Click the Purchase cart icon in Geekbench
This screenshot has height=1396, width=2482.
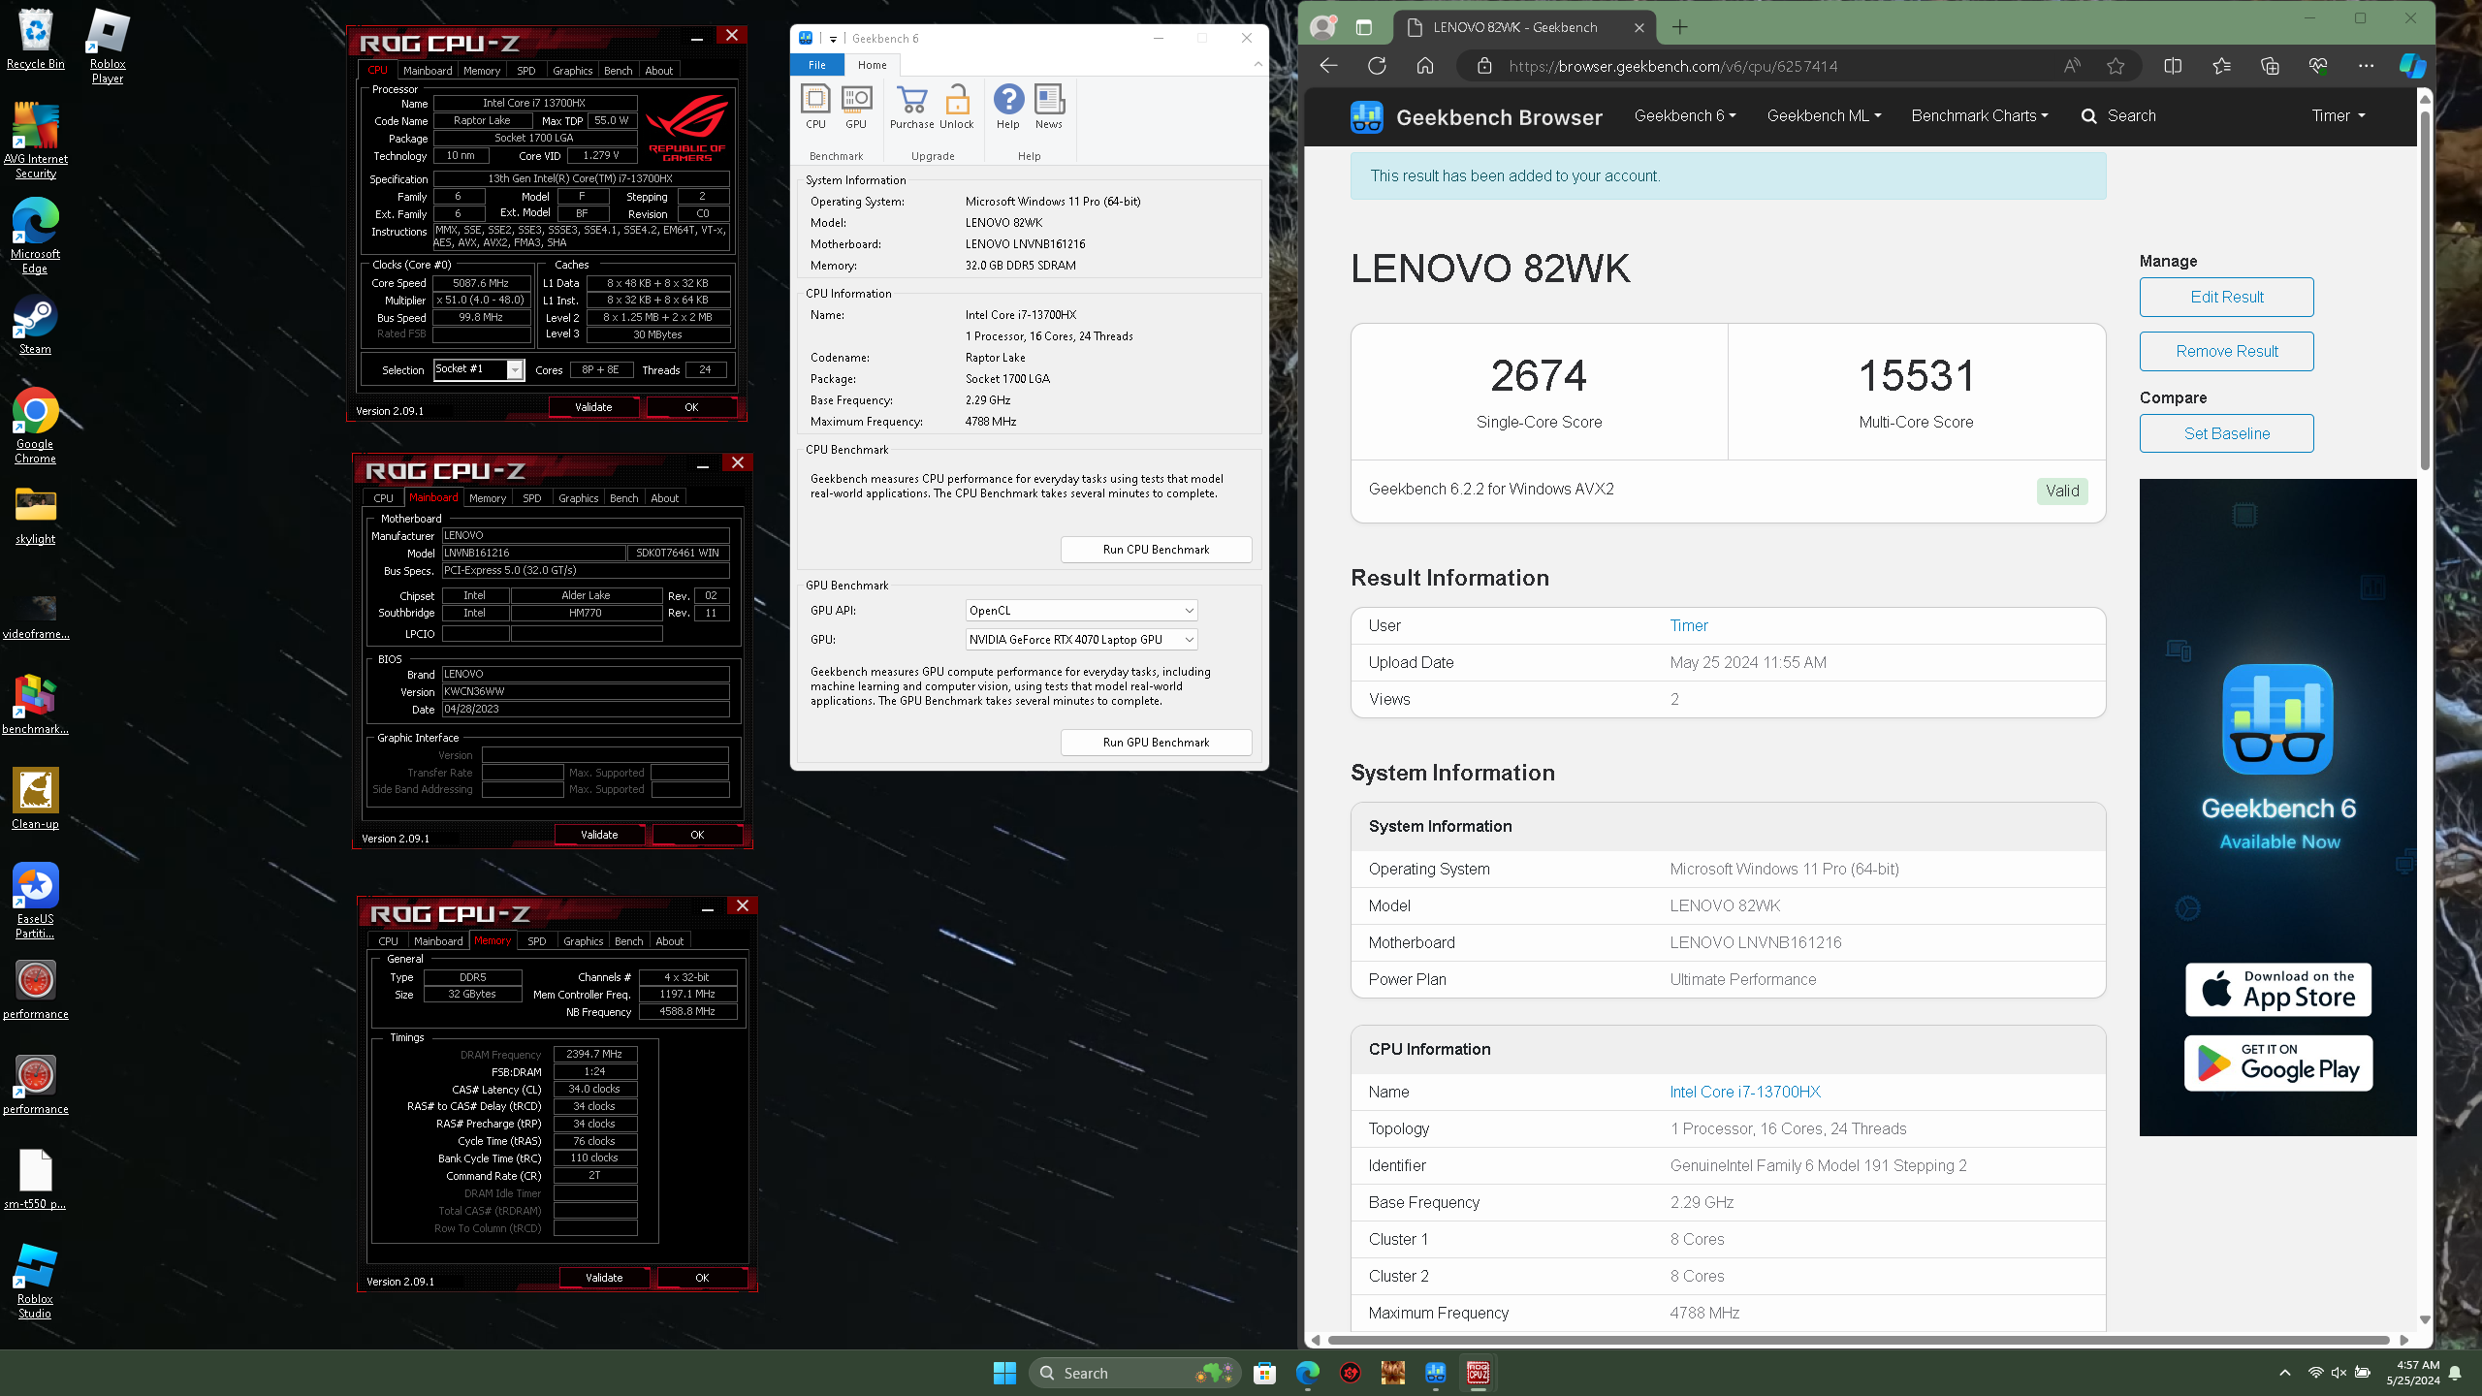911,107
